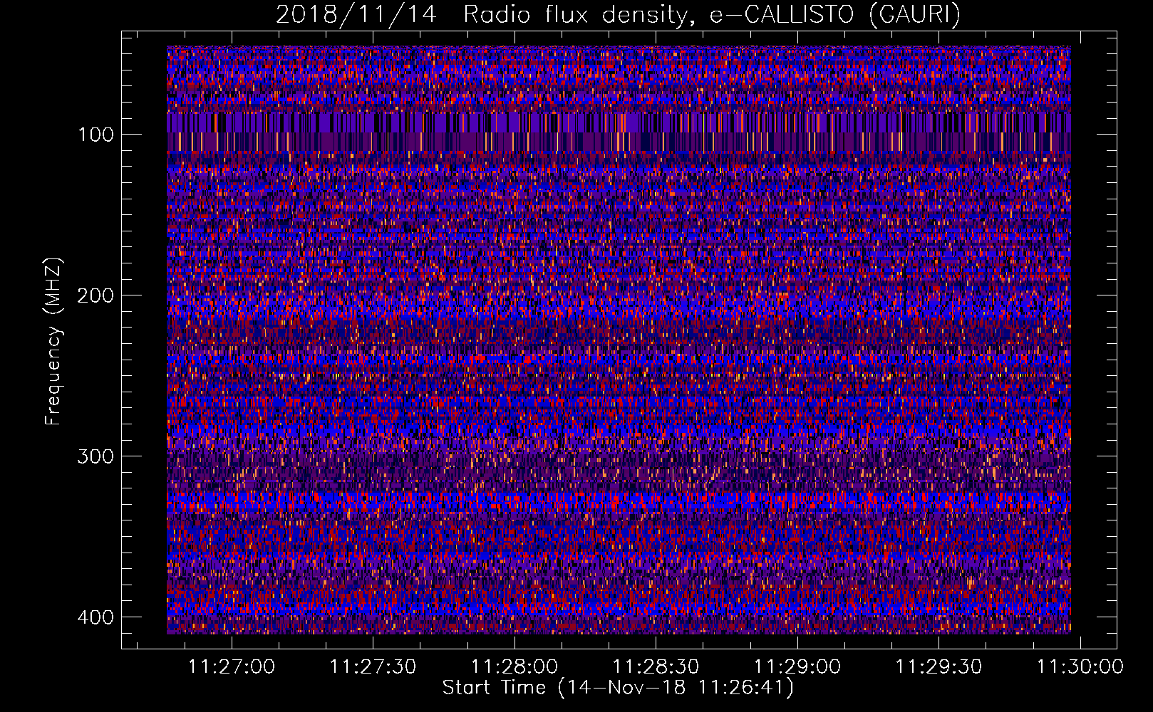This screenshot has width=1153, height=712.
Task: Click the 'Start Time (14-Nov-18 11:26:41)' label
Action: point(618,688)
